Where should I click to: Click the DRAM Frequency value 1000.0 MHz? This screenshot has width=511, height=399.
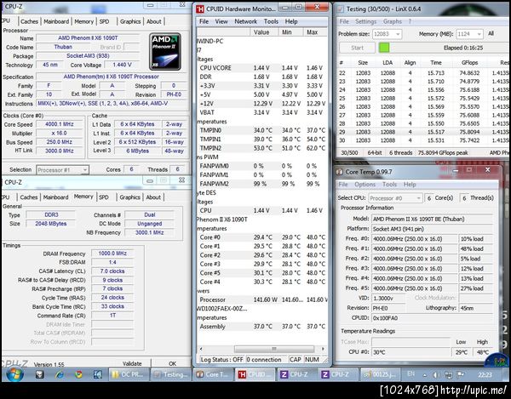click(112, 254)
